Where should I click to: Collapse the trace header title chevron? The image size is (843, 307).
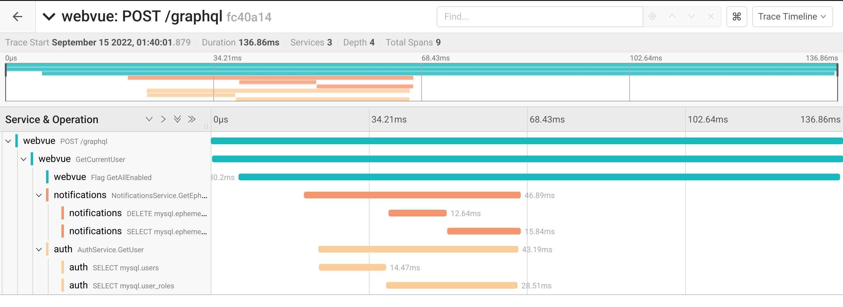49,16
